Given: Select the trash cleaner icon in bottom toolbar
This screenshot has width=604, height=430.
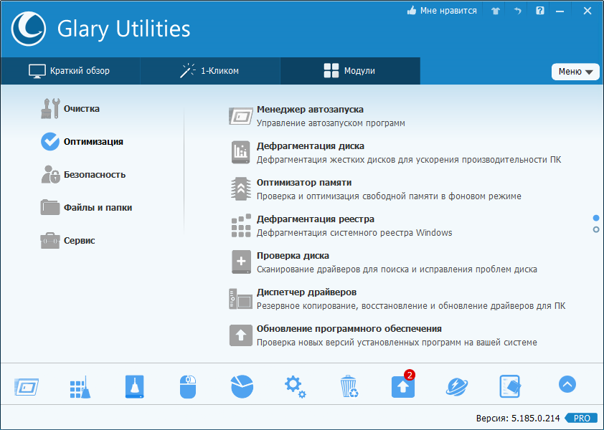Looking at the screenshot, I should tap(349, 386).
